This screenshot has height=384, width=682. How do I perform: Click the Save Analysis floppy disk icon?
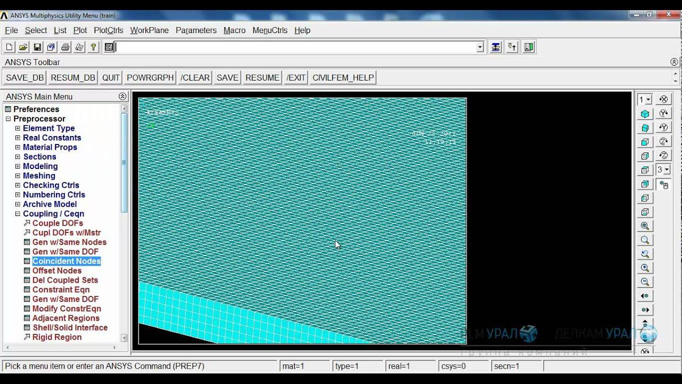(x=37, y=47)
